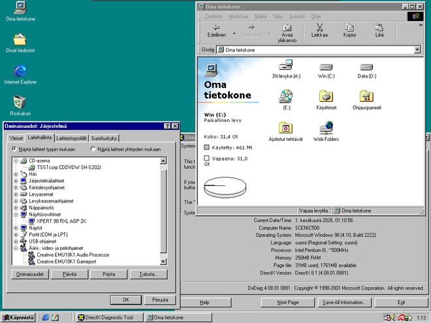
Task: Collapse Näyttösovittimet tree node
Action: tap(16, 215)
